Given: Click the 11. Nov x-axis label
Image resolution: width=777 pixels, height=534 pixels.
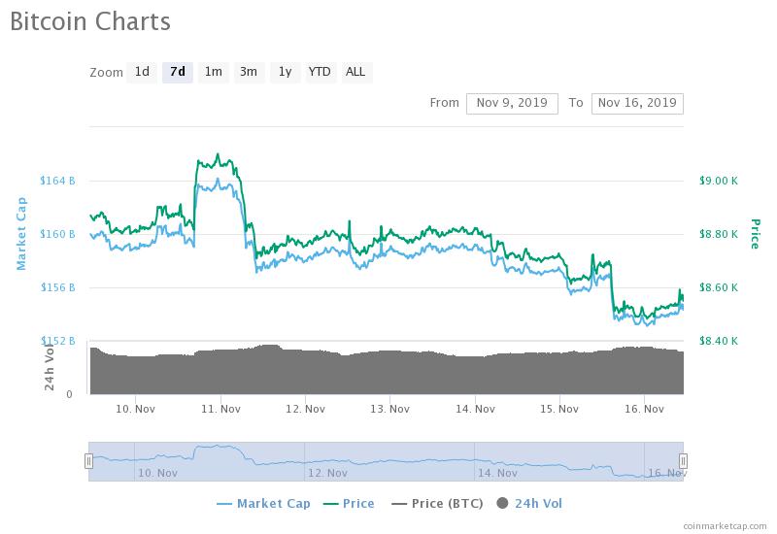Looking at the screenshot, I should pos(221,409).
